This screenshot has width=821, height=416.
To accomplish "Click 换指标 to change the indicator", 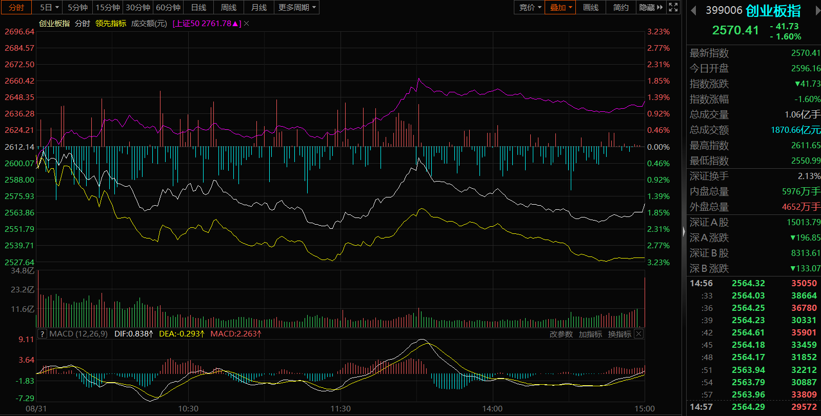I will [x=619, y=334].
